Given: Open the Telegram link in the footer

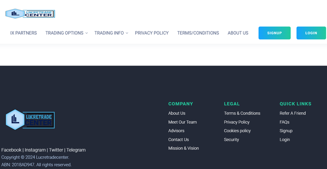Looking at the screenshot, I should (76, 150).
